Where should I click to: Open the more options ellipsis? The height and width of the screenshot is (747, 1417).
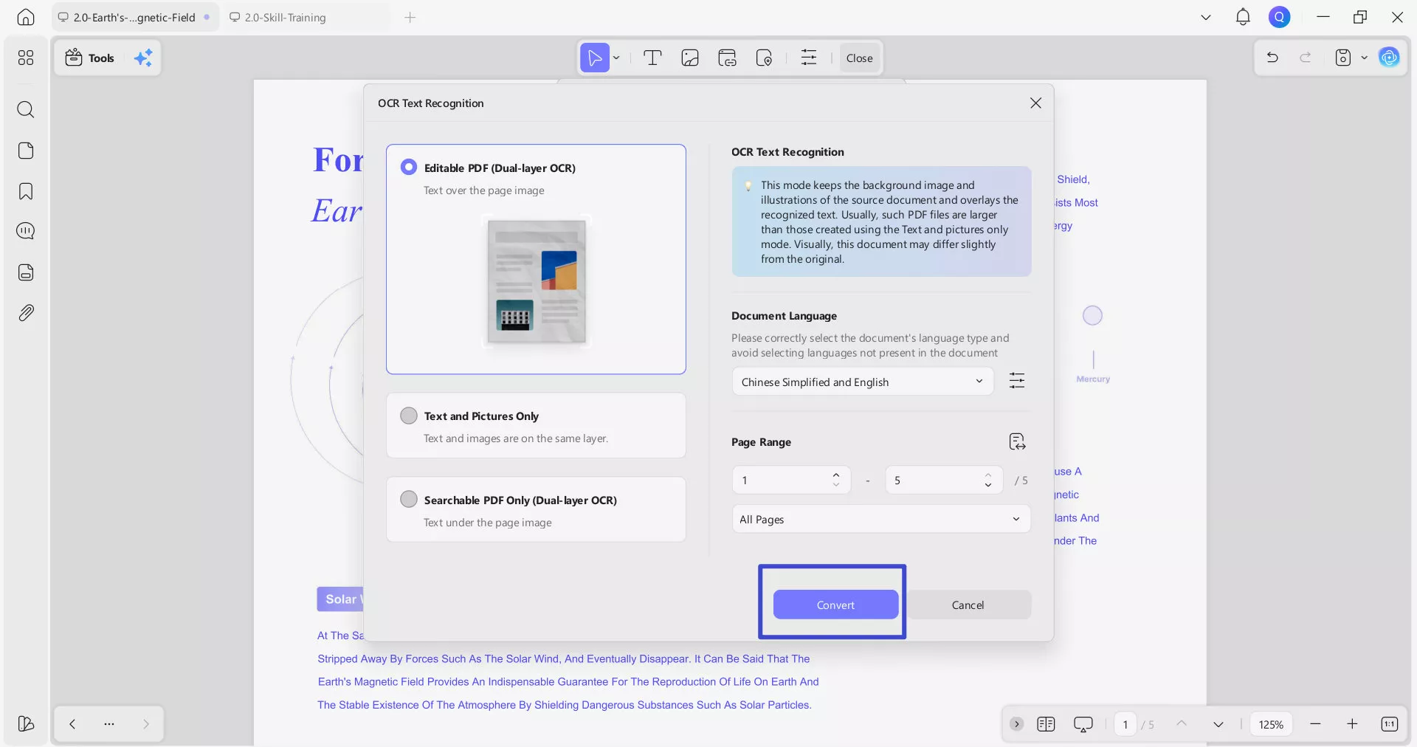pyautogui.click(x=109, y=723)
